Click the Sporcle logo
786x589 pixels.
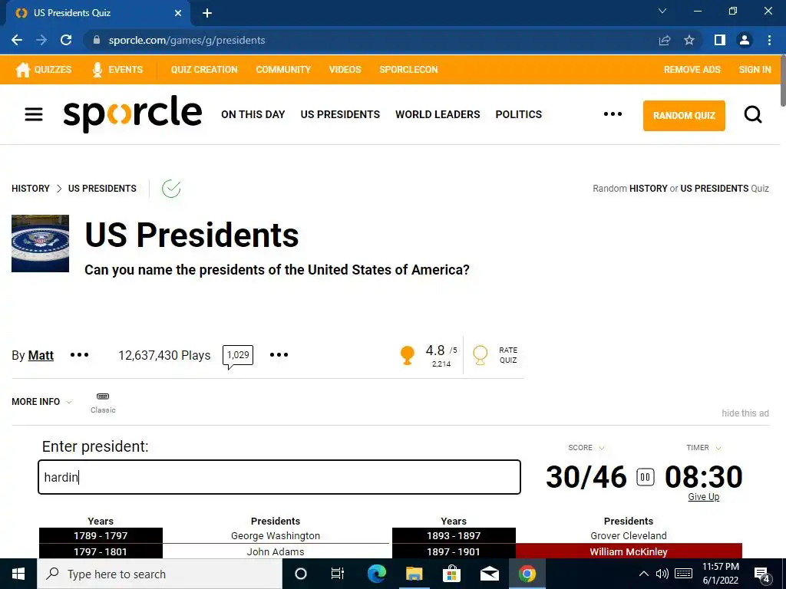(x=133, y=114)
